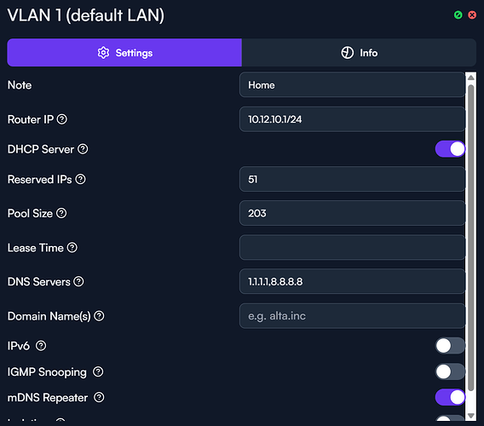Edit the Note field containing Home
The image size is (484, 426).
point(352,85)
